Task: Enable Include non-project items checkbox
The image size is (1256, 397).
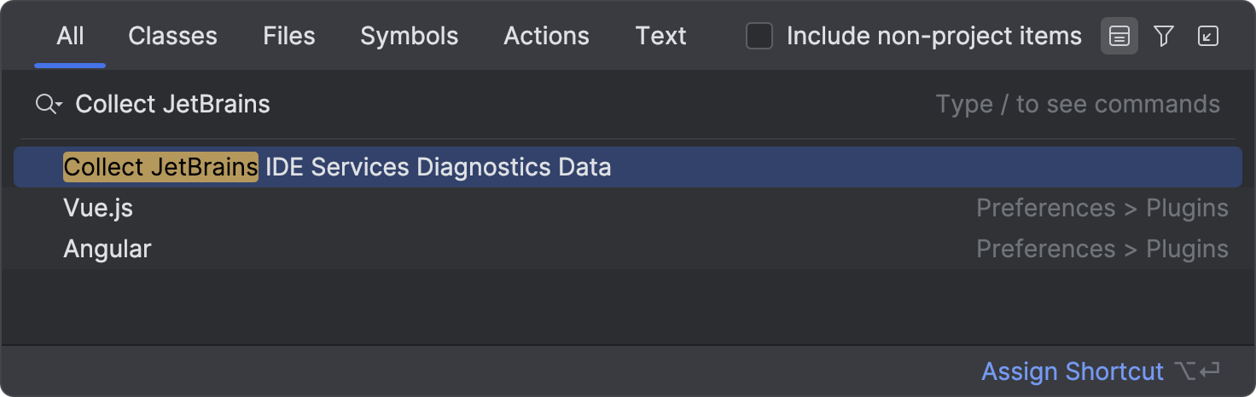Action: [x=759, y=36]
